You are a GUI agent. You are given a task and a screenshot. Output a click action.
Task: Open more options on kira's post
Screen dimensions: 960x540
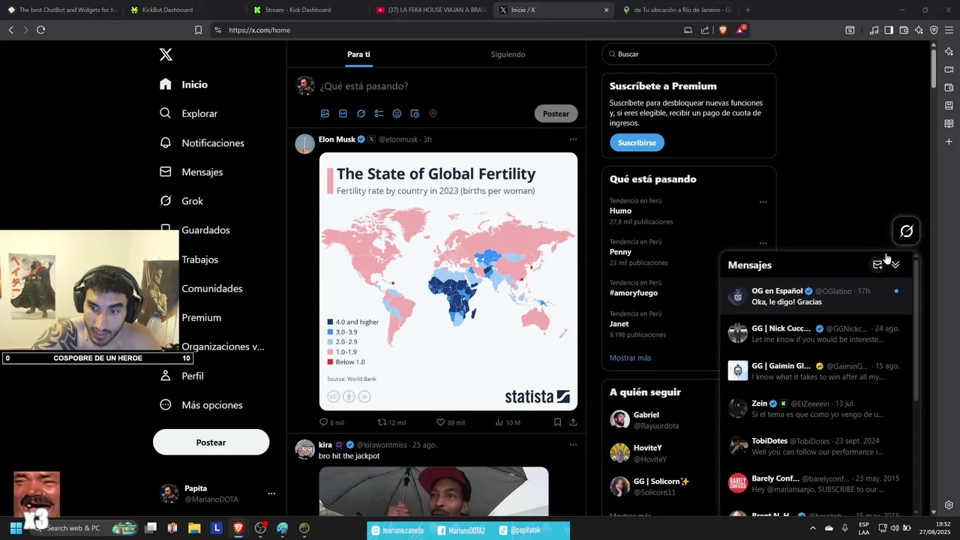point(573,445)
